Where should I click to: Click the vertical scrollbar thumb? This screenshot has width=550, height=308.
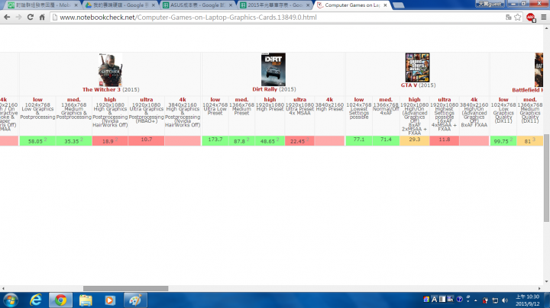click(546, 178)
